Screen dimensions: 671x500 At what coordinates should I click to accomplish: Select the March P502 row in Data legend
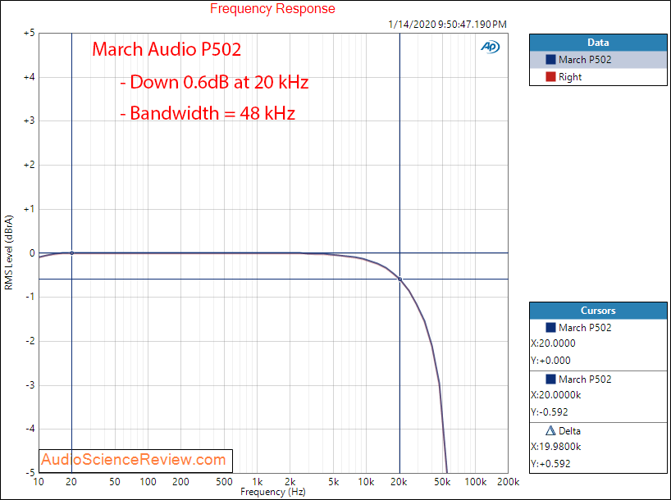(598, 60)
